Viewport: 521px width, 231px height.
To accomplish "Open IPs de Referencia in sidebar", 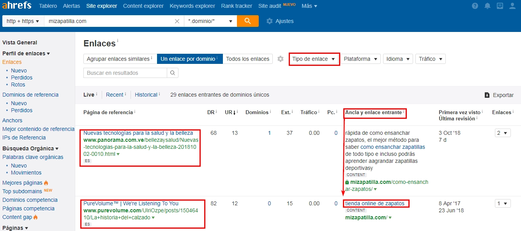I will (x=24, y=138).
